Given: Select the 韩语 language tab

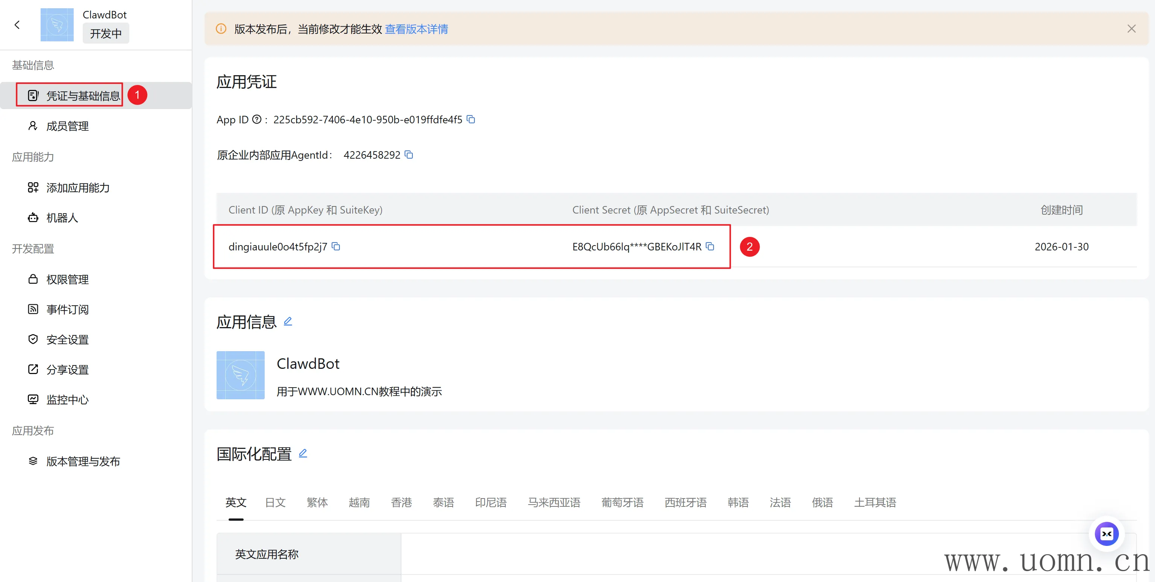Looking at the screenshot, I should click(x=738, y=502).
